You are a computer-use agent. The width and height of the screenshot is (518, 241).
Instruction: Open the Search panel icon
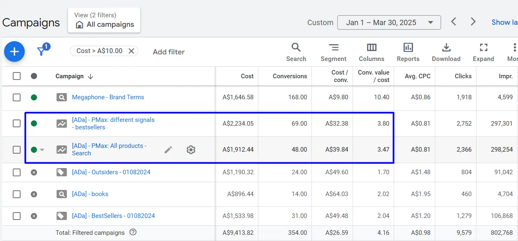296,51
